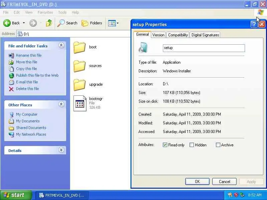Open the Favorites menu

pyautogui.click(x=45, y=12)
